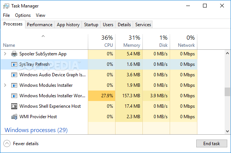
Task: Click the SysTray Refresh process icon
Action: click(14, 64)
